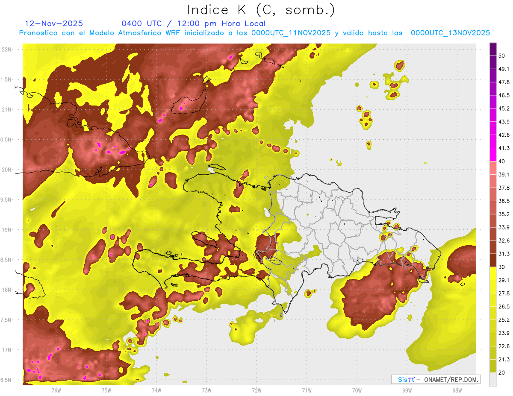Click the "74W" longitude label
The width and height of the screenshot is (513, 396).
(156, 390)
